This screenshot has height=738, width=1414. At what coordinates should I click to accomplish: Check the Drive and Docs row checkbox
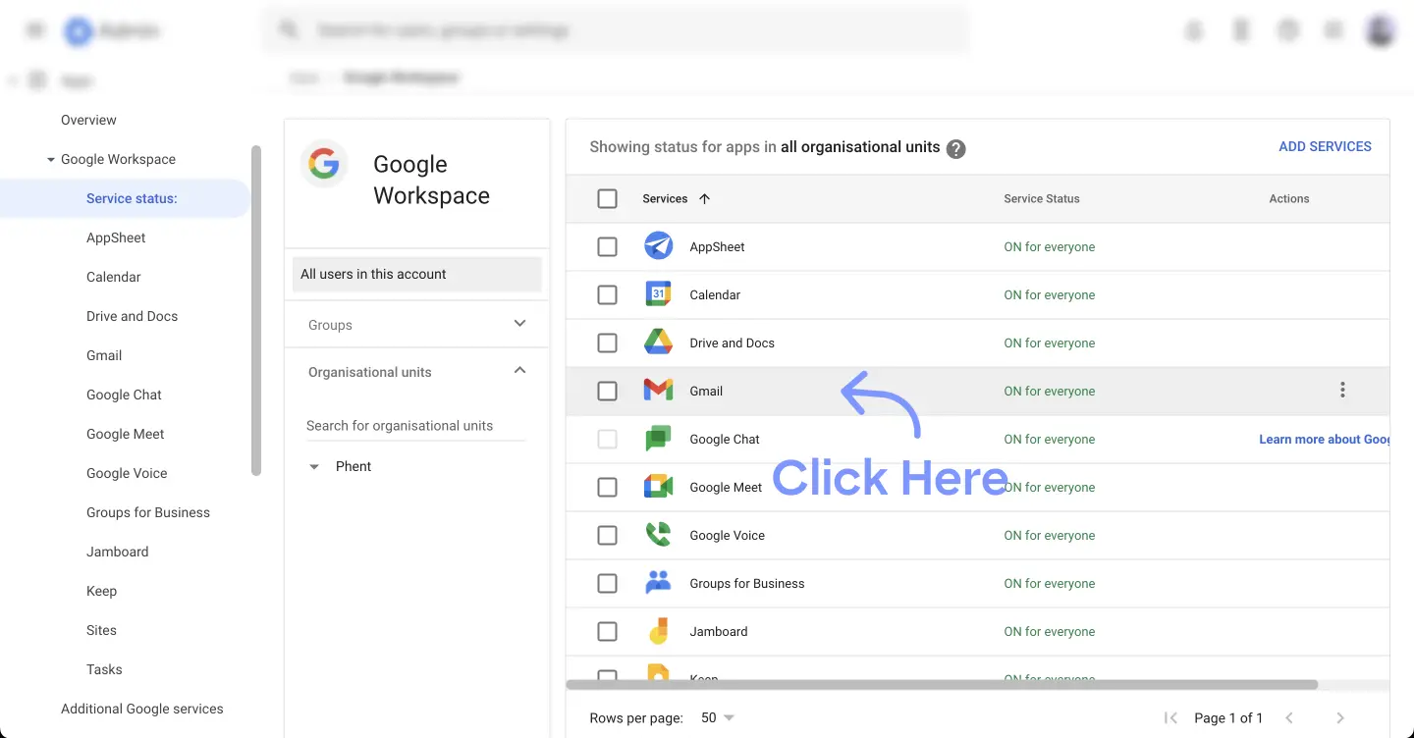608,343
